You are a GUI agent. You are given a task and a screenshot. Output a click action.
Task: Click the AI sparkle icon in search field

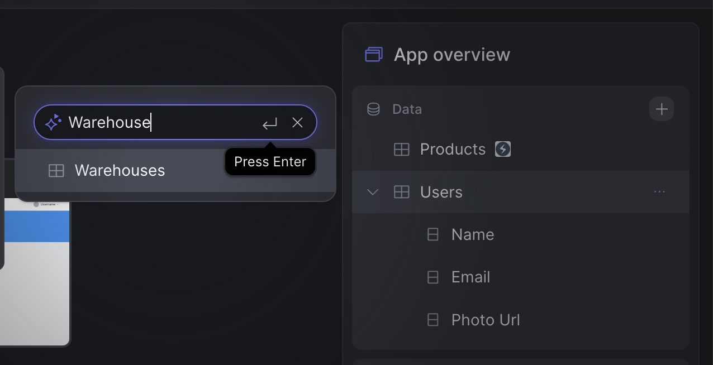coord(53,122)
